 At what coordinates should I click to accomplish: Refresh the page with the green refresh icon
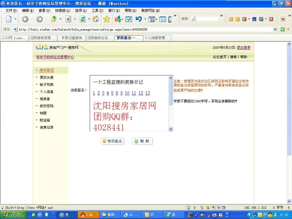tap(82, 19)
